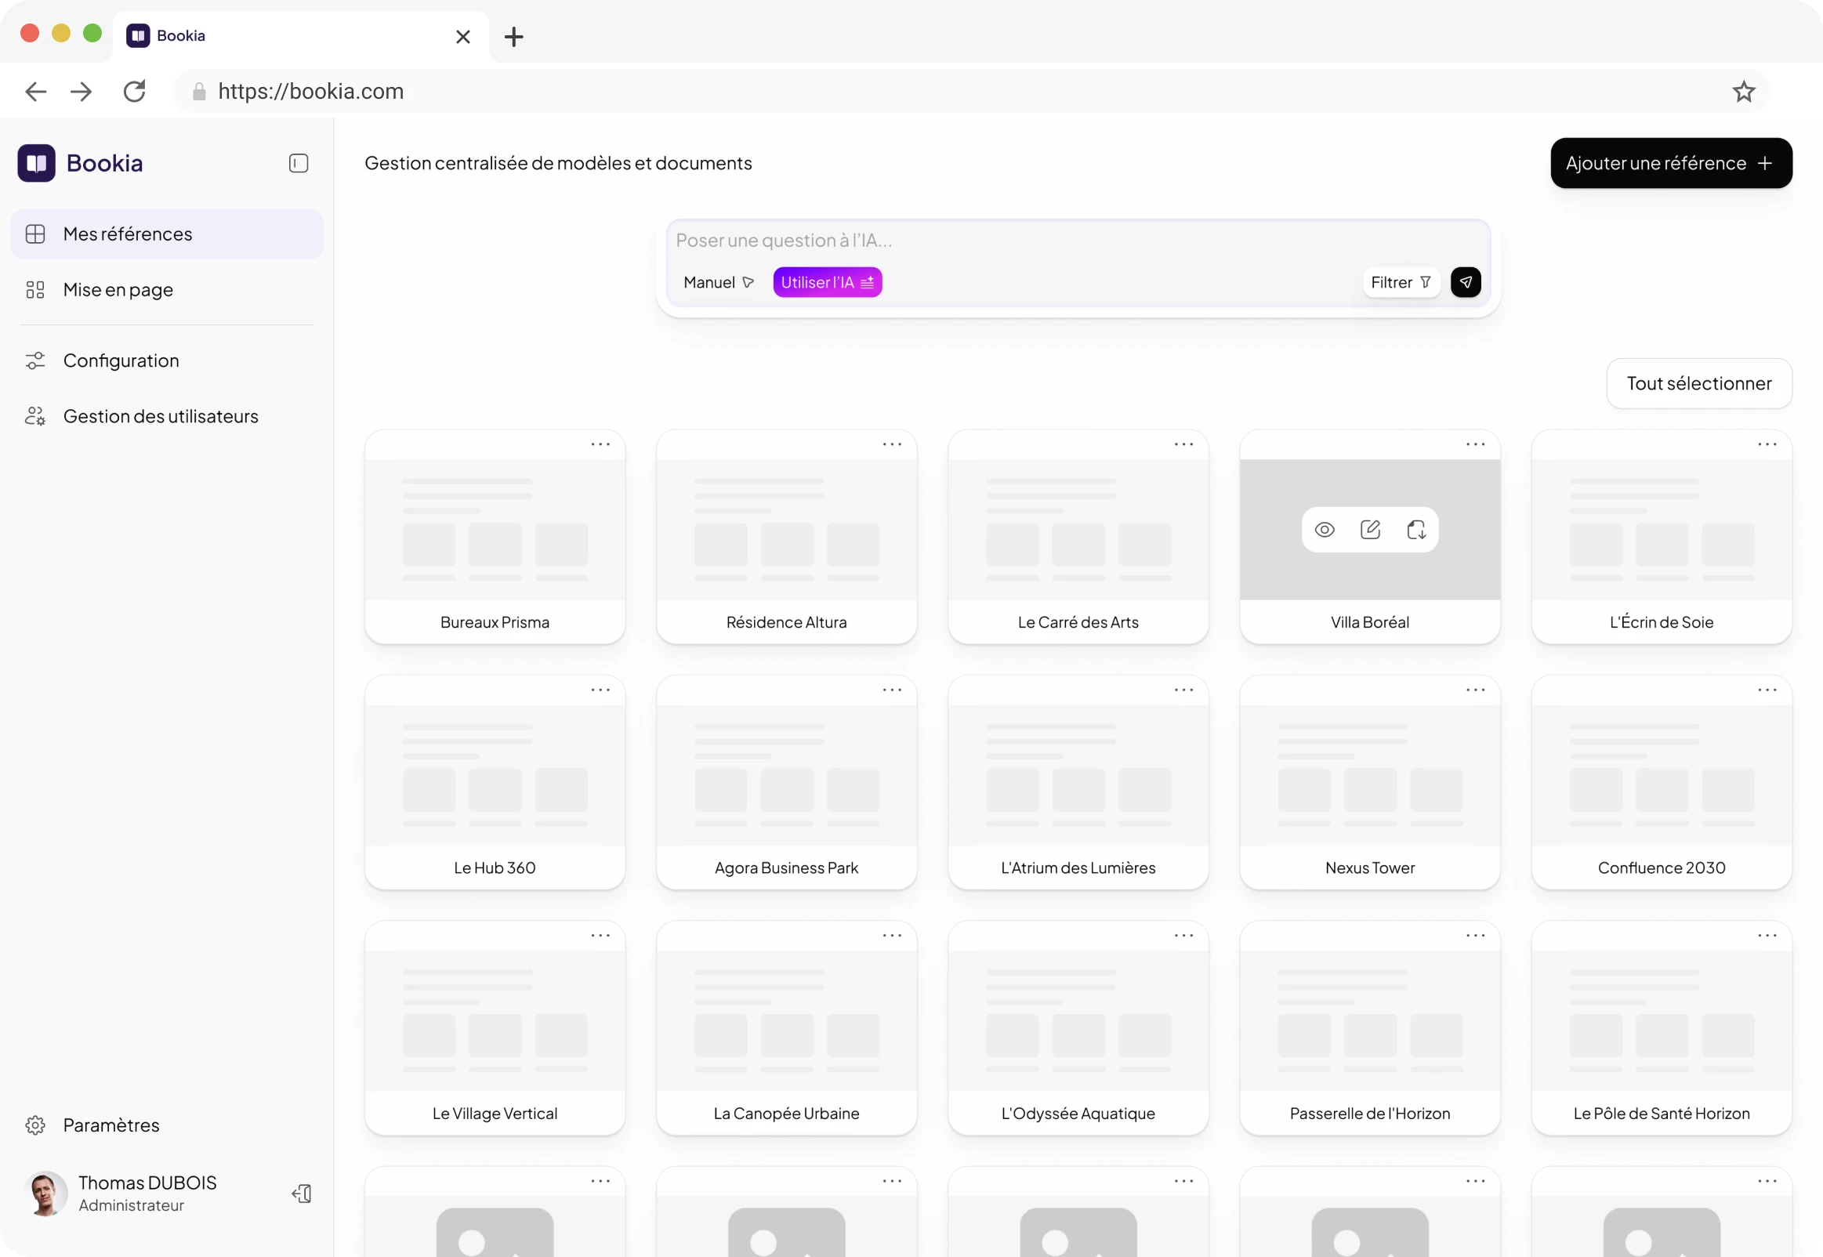Viewport: 1823px width, 1257px height.
Task: Open Gestion des utilisateurs in sidebar
Action: pos(161,416)
